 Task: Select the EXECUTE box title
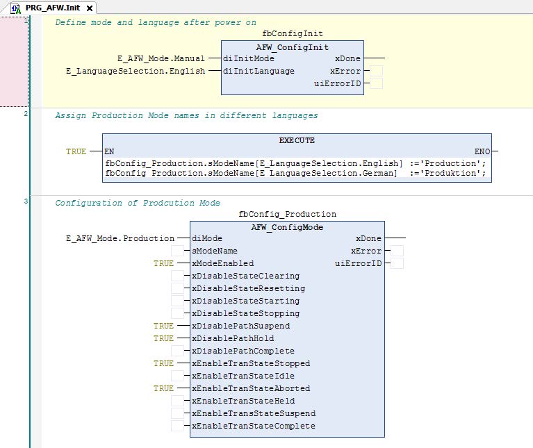click(297, 140)
